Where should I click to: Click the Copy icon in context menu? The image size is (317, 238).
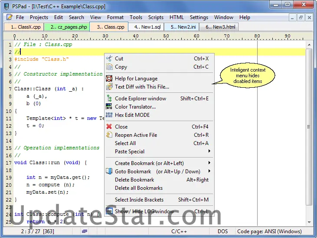[109, 67]
